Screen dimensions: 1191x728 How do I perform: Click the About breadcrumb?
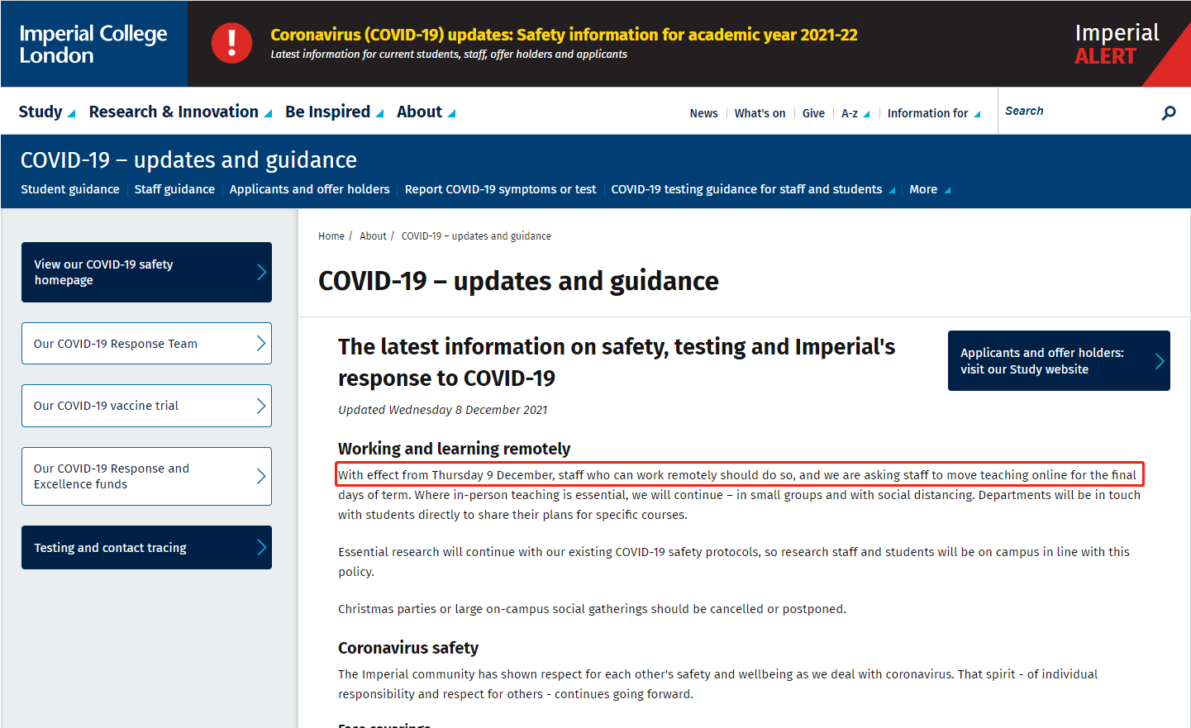[x=373, y=236]
